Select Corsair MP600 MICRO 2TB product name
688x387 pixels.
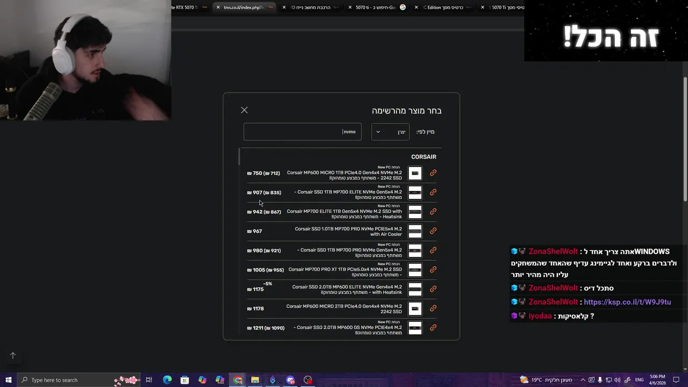[x=344, y=309]
